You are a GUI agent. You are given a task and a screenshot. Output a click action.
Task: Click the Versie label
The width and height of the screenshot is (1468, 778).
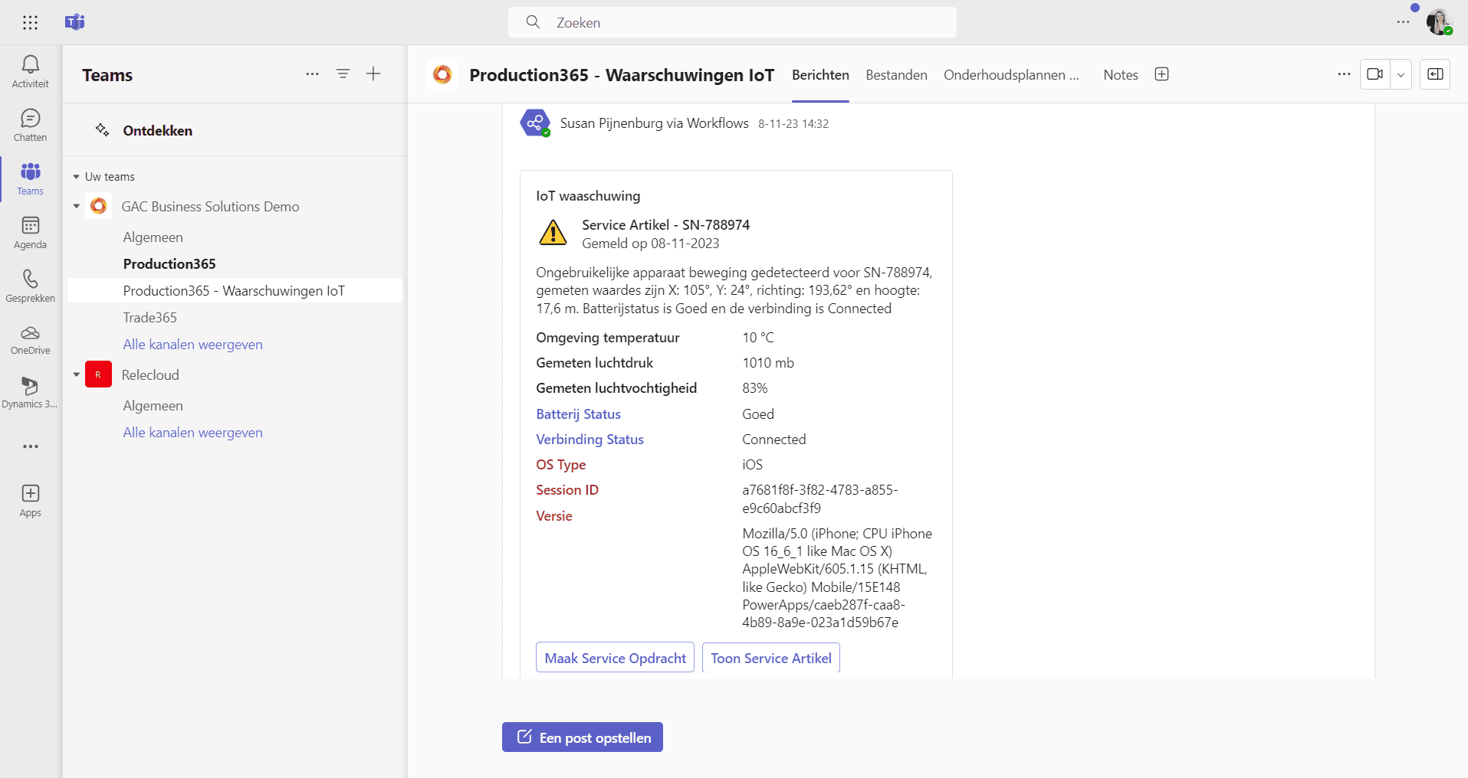tap(554, 516)
